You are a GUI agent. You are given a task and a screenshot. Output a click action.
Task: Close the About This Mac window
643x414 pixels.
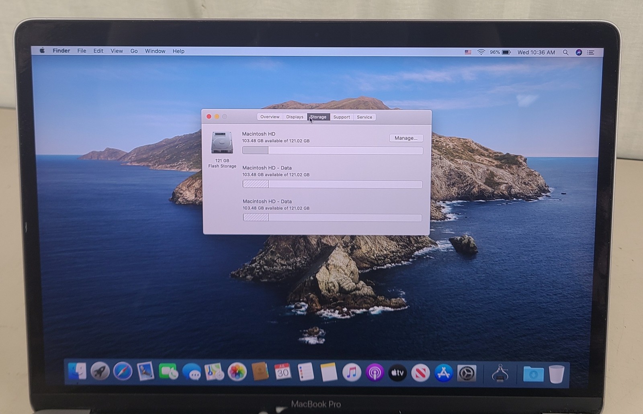click(209, 117)
